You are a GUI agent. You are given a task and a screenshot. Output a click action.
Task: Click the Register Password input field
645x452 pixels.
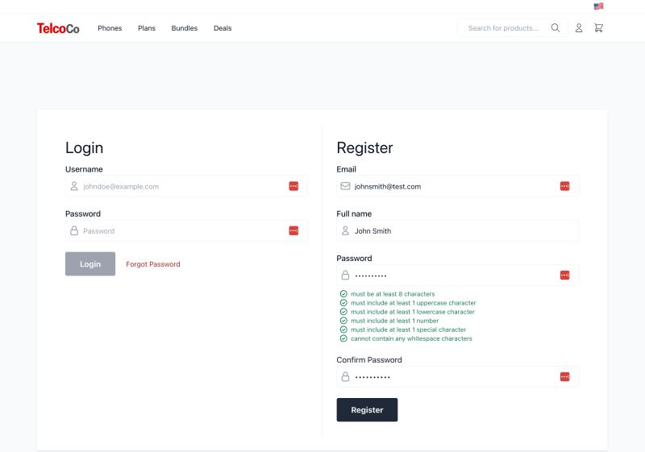(458, 275)
